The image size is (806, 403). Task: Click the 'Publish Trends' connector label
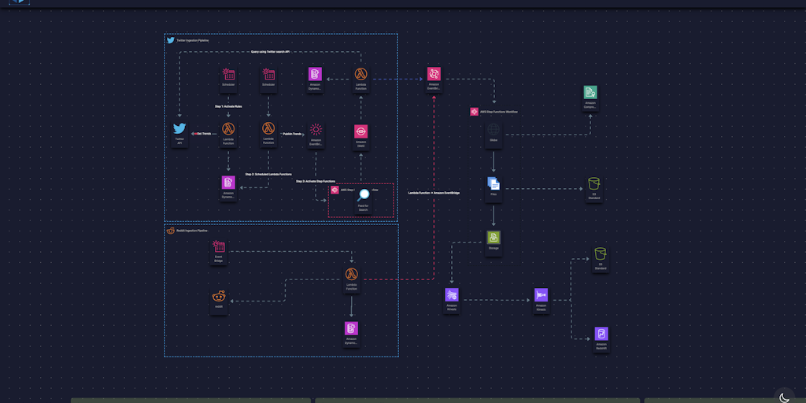(x=292, y=134)
